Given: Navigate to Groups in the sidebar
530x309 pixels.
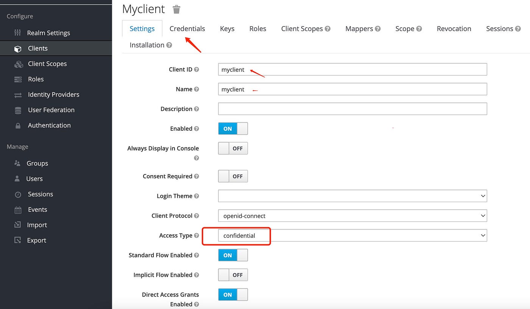Looking at the screenshot, I should (x=36, y=163).
